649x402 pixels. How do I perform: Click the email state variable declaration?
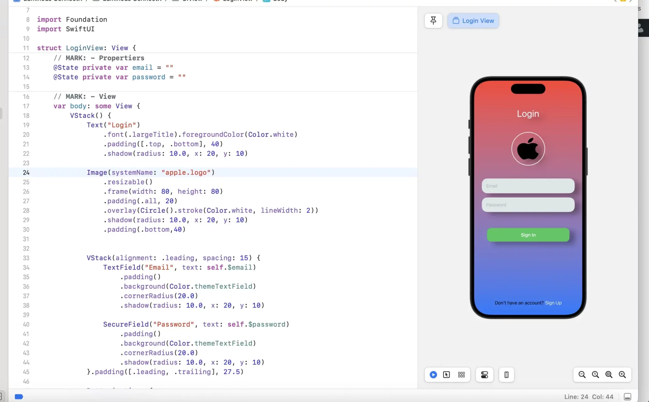click(113, 68)
